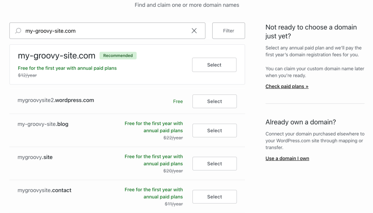Click the magnifier search icon
This screenshot has height=213, width=373.
point(18,31)
